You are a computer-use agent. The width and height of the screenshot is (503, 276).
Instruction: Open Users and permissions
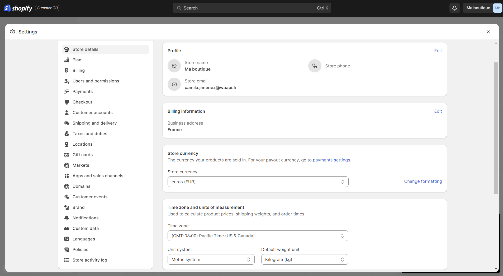pyautogui.click(x=106, y=81)
